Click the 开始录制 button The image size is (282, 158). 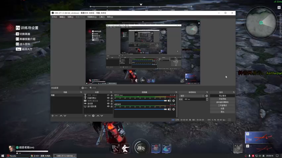(x=222, y=99)
